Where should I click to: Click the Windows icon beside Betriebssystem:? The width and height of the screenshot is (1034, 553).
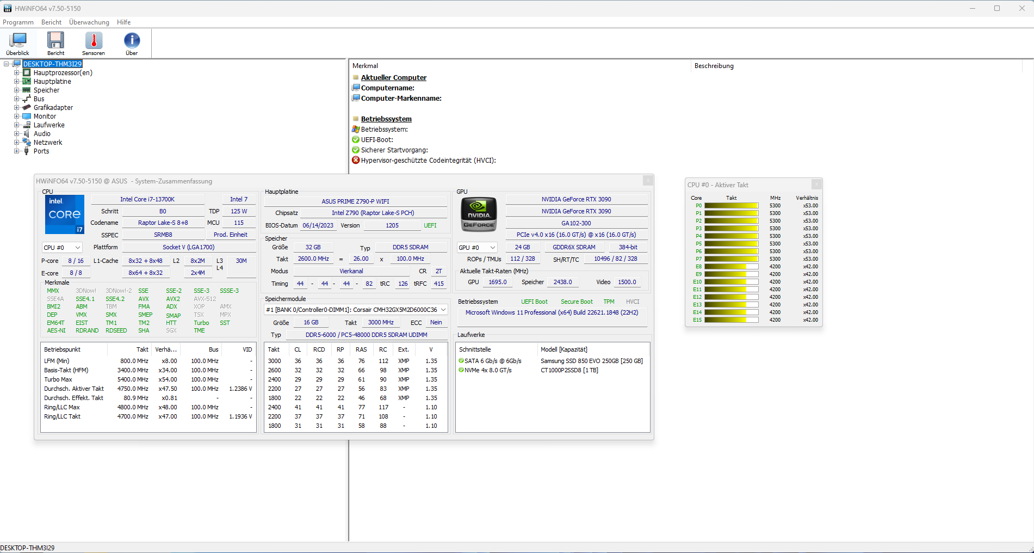coord(356,130)
